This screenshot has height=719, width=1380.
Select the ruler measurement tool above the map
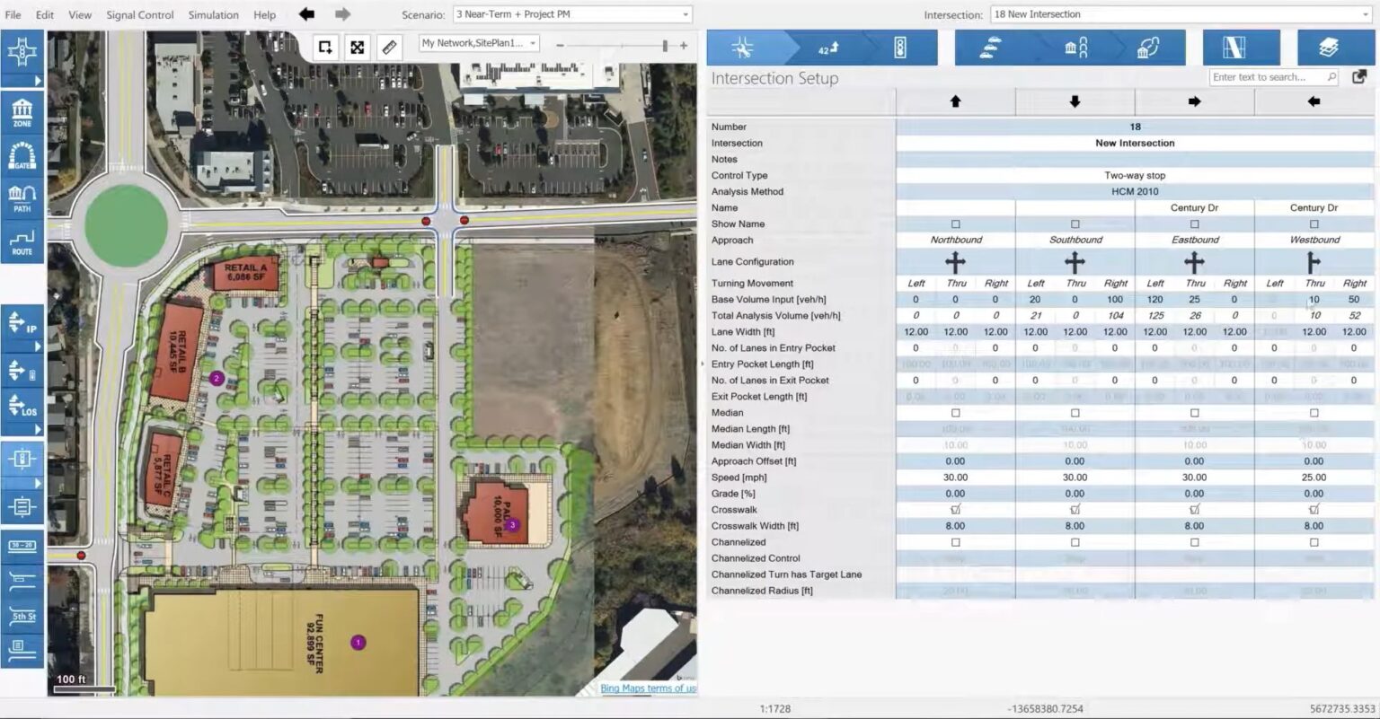(x=390, y=47)
